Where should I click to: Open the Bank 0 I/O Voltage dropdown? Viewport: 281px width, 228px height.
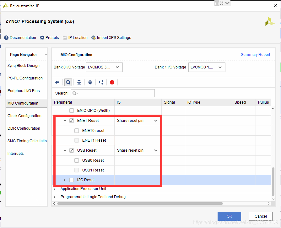tap(104, 67)
